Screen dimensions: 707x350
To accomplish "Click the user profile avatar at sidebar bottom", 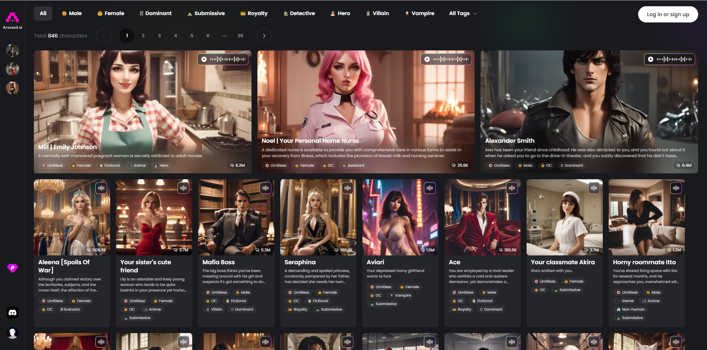I will coord(13,333).
